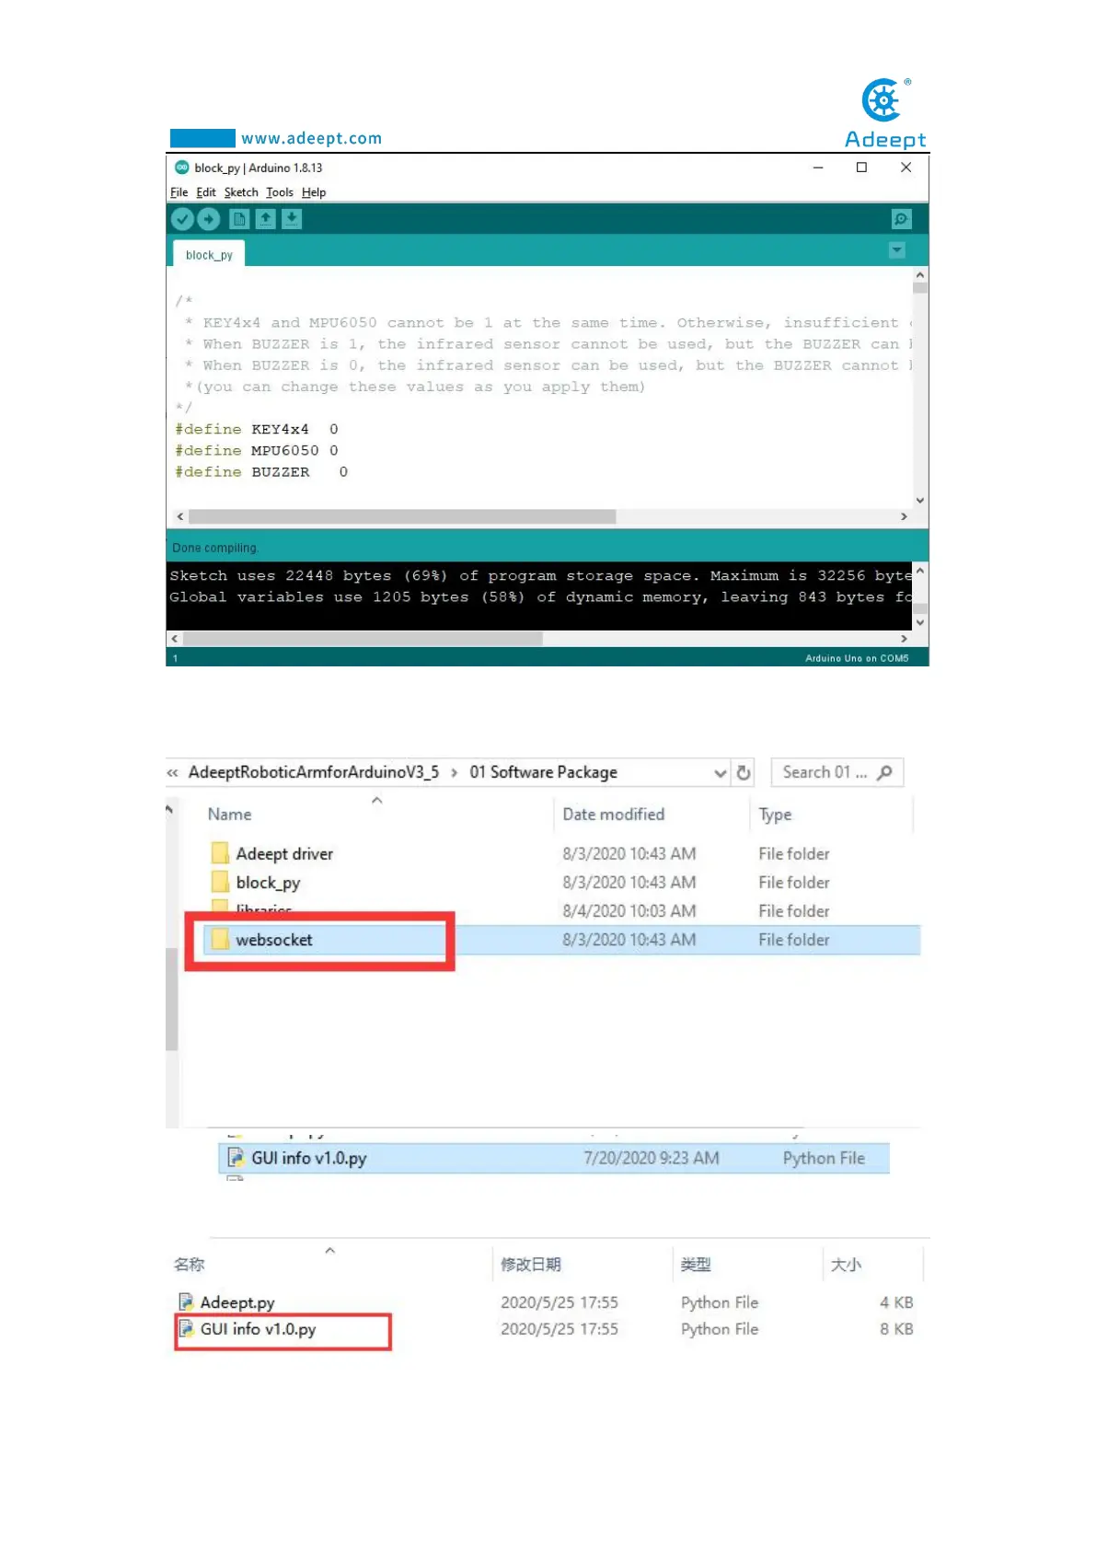Select the block_py sketch tab
Screen dimensions: 1096x1550
pos(209,255)
